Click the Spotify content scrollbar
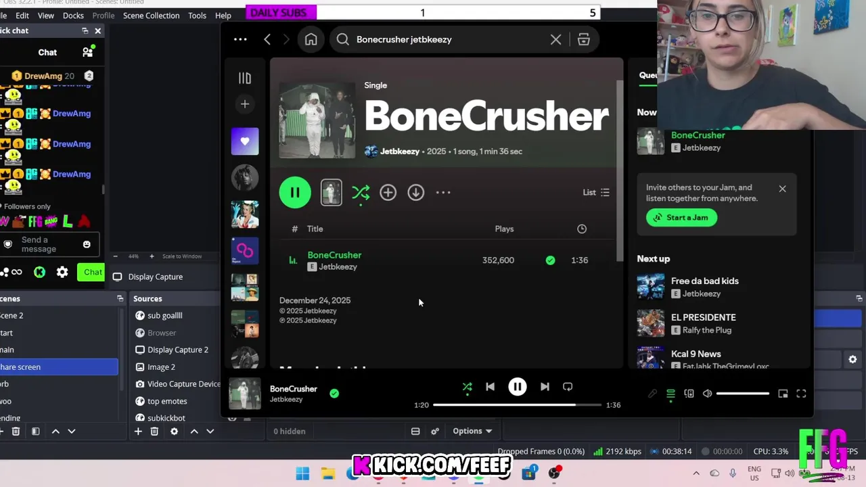 [x=620, y=172]
